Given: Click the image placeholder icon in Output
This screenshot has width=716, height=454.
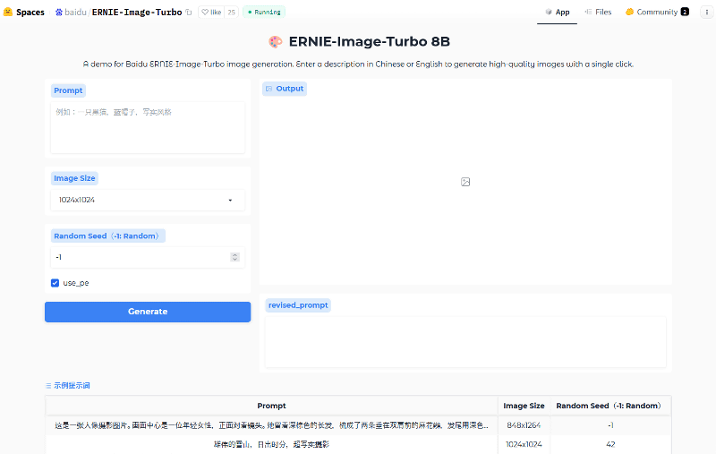Looking at the screenshot, I should [x=465, y=182].
